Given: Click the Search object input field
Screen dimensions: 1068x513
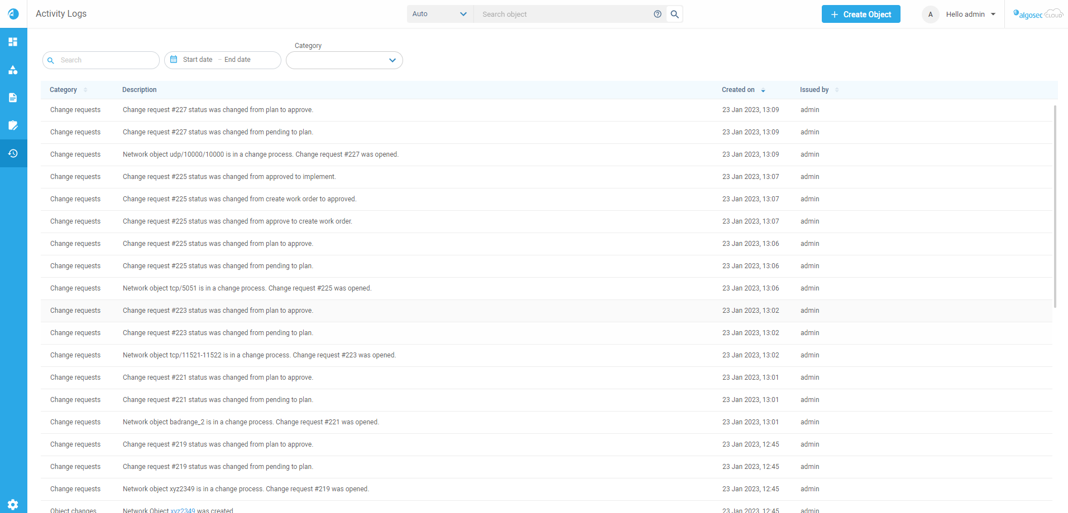Looking at the screenshot, I should [x=564, y=14].
